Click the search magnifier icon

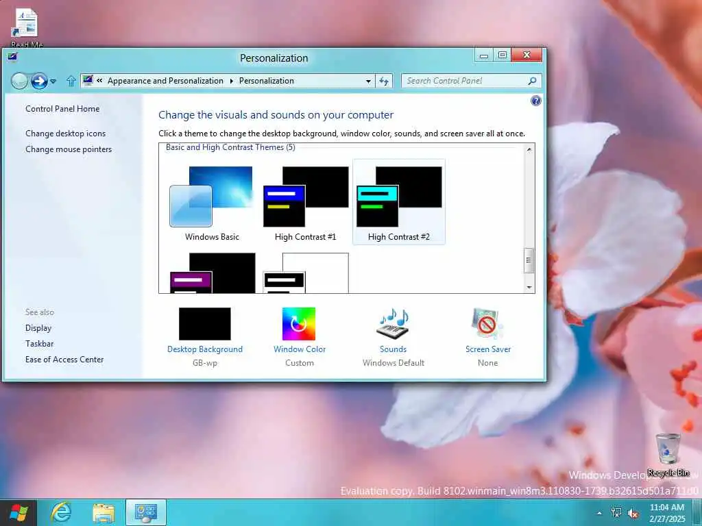point(532,81)
